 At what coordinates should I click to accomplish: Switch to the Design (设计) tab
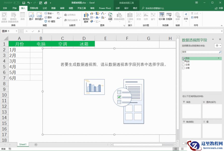coord(126,8)
